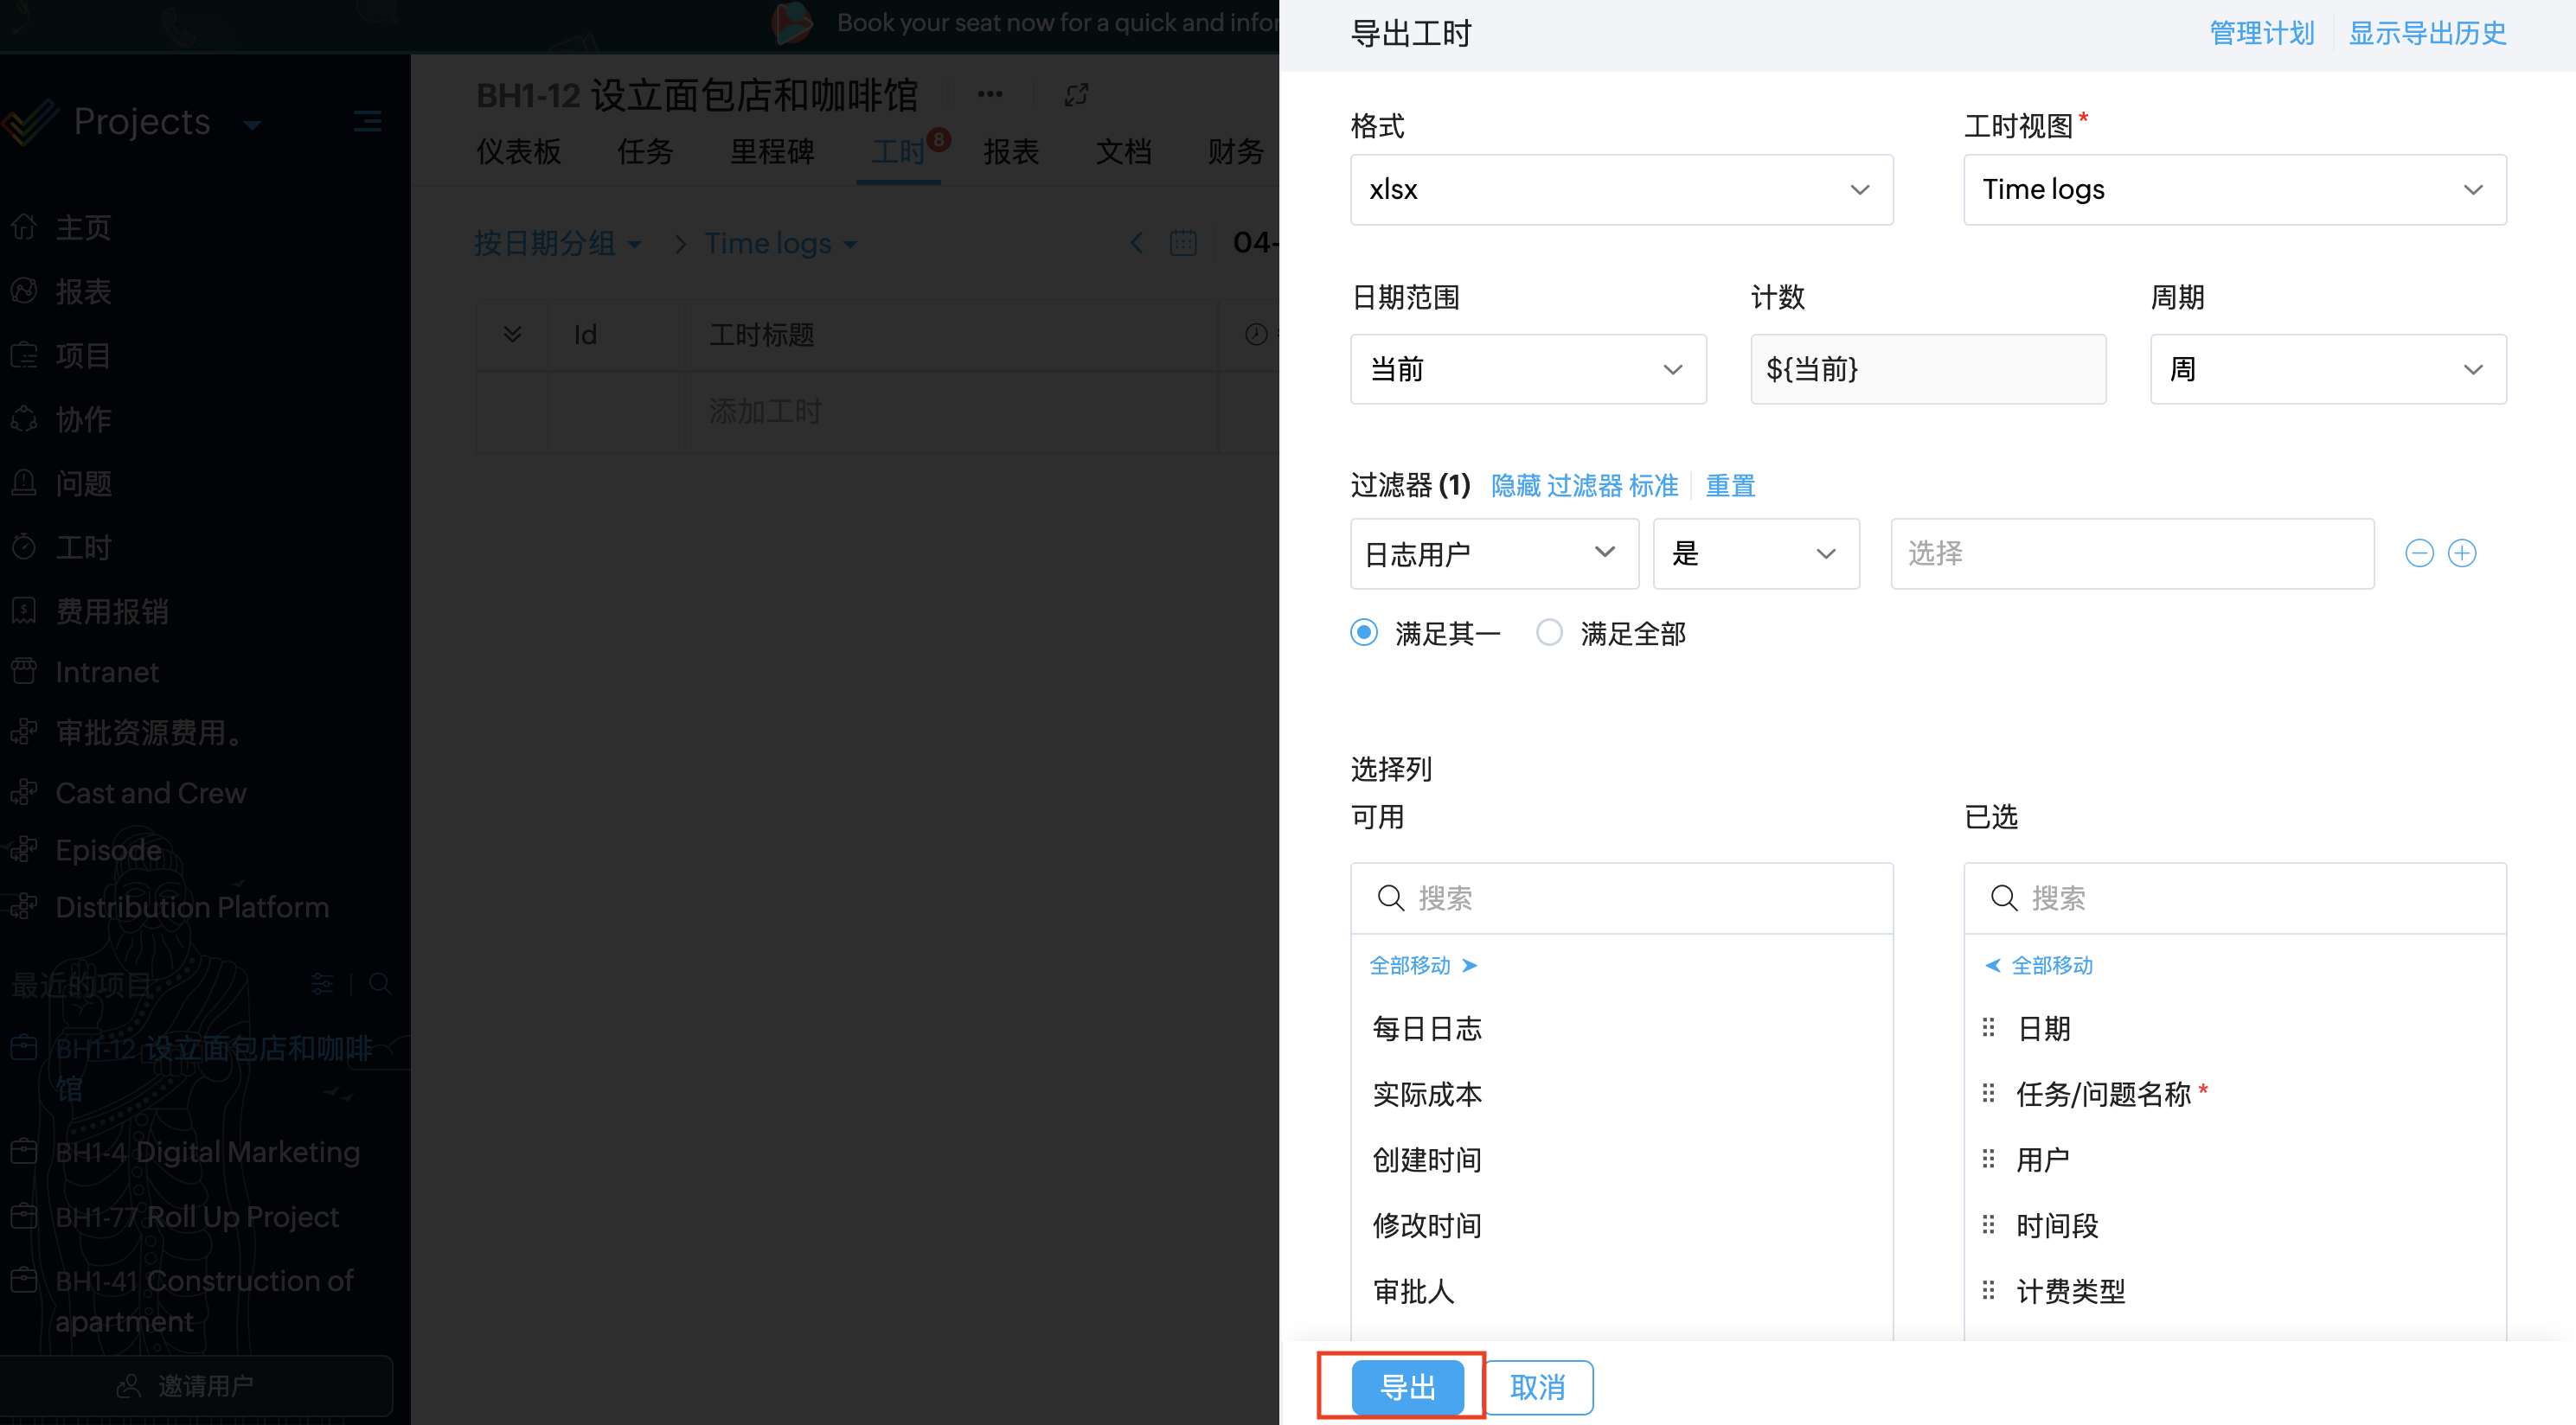Expand the 周期 dropdown showing 周

[x=2327, y=370]
